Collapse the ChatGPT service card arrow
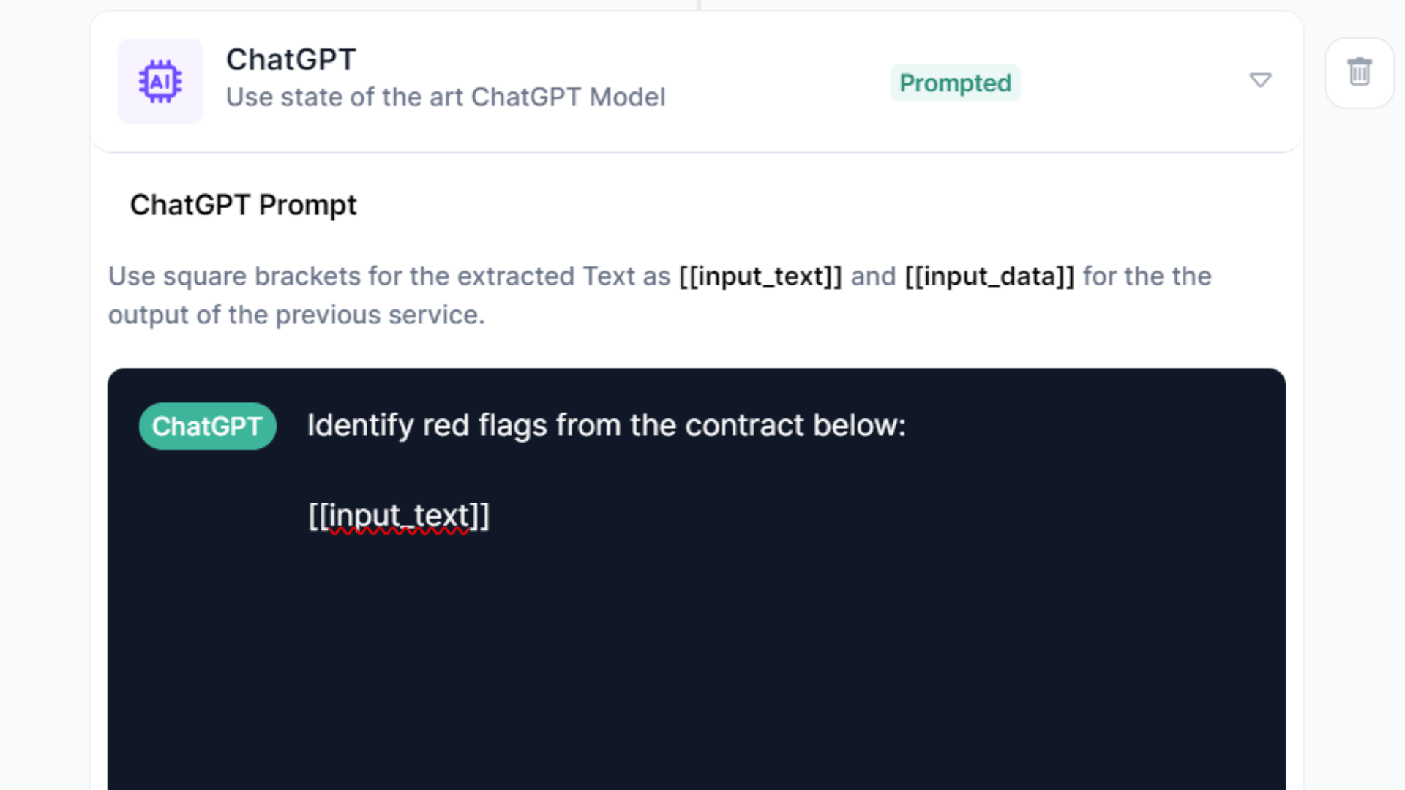 (x=1259, y=80)
